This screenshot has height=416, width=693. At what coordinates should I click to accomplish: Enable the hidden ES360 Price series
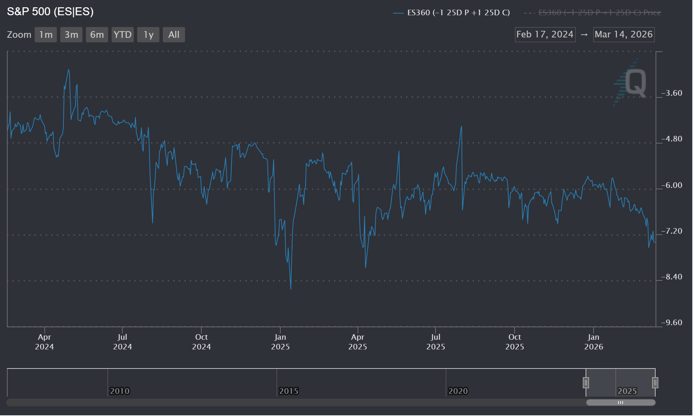[x=599, y=13]
